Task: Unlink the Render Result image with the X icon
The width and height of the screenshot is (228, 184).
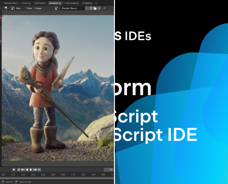Action: [99, 8]
